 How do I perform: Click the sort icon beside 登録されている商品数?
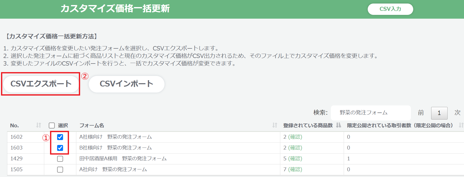[x=338, y=125]
